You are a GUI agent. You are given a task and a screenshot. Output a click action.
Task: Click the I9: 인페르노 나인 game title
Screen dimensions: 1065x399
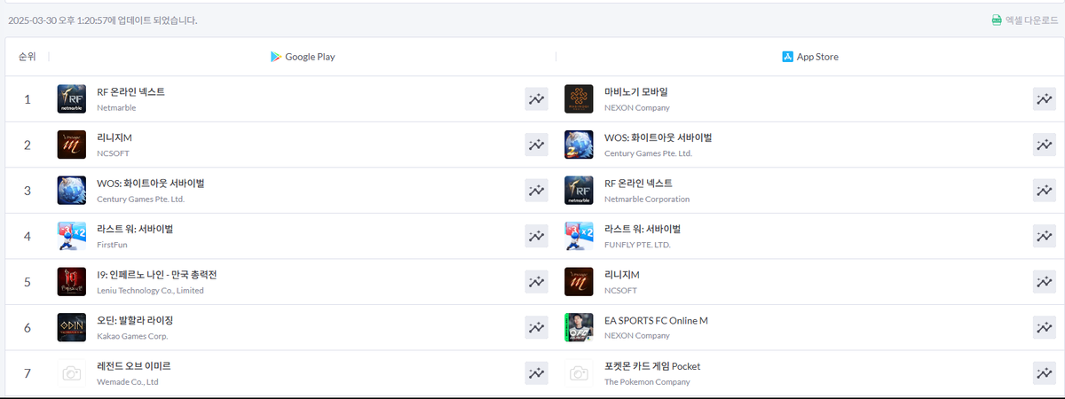157,275
